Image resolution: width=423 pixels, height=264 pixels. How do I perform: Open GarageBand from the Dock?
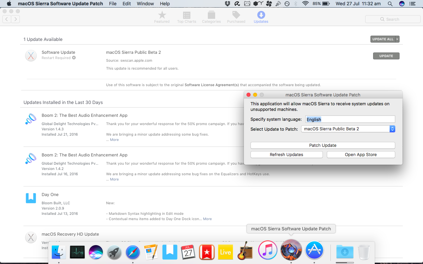(245, 250)
